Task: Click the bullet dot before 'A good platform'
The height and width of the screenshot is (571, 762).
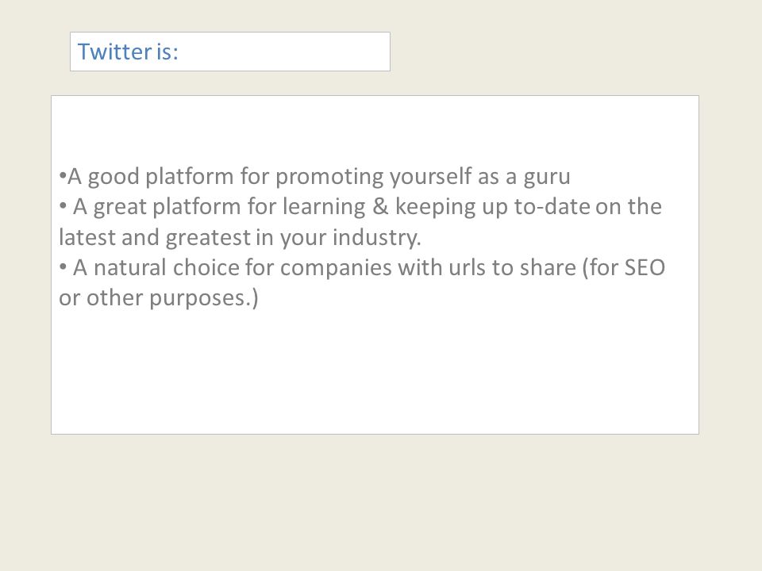Action: point(62,175)
